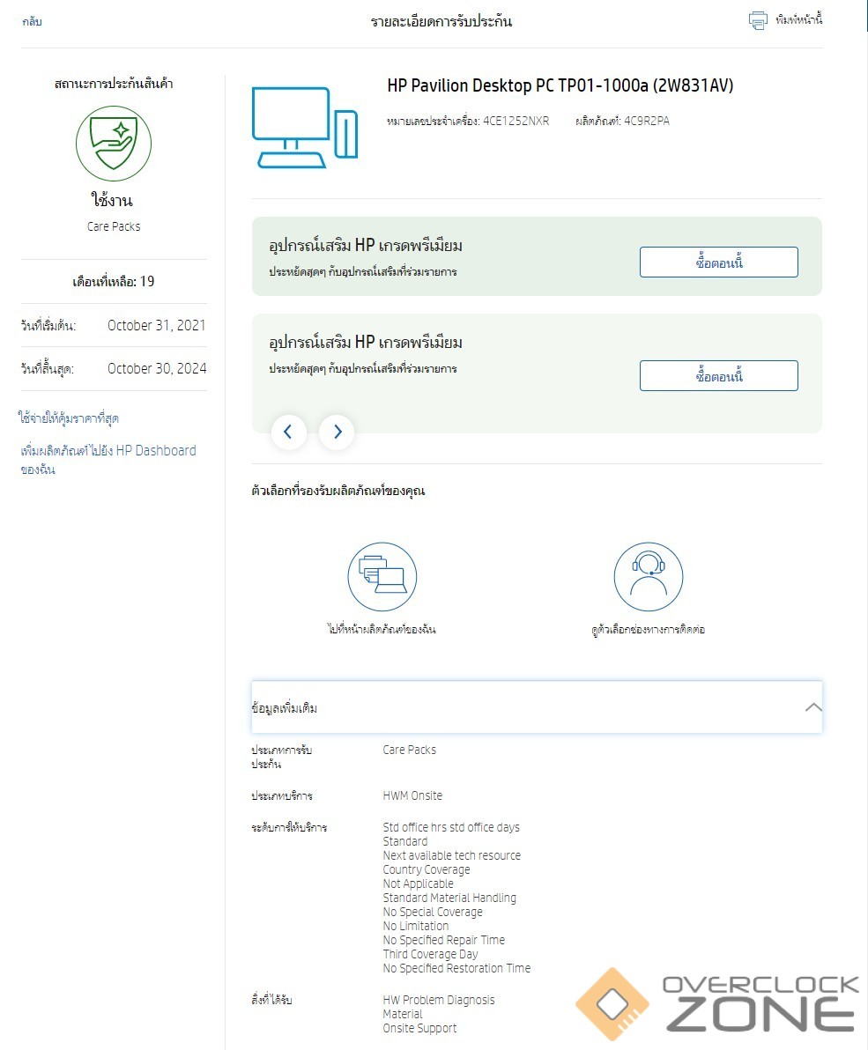Click Care Packs warranty type value

pos(409,750)
